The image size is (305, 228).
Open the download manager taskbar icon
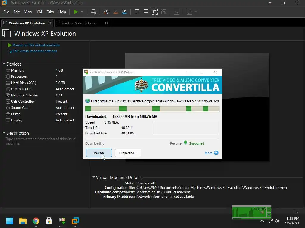pyautogui.click(x=62, y=221)
